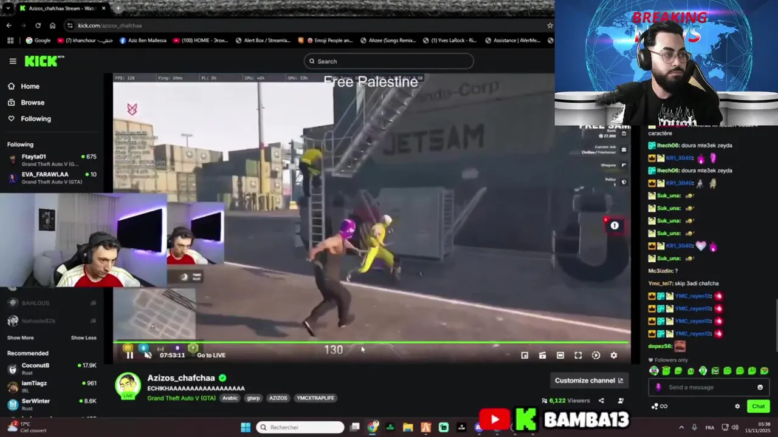Viewport: 778px width, 437px height.
Task: Insert the first green headphone emote
Action: [654, 371]
